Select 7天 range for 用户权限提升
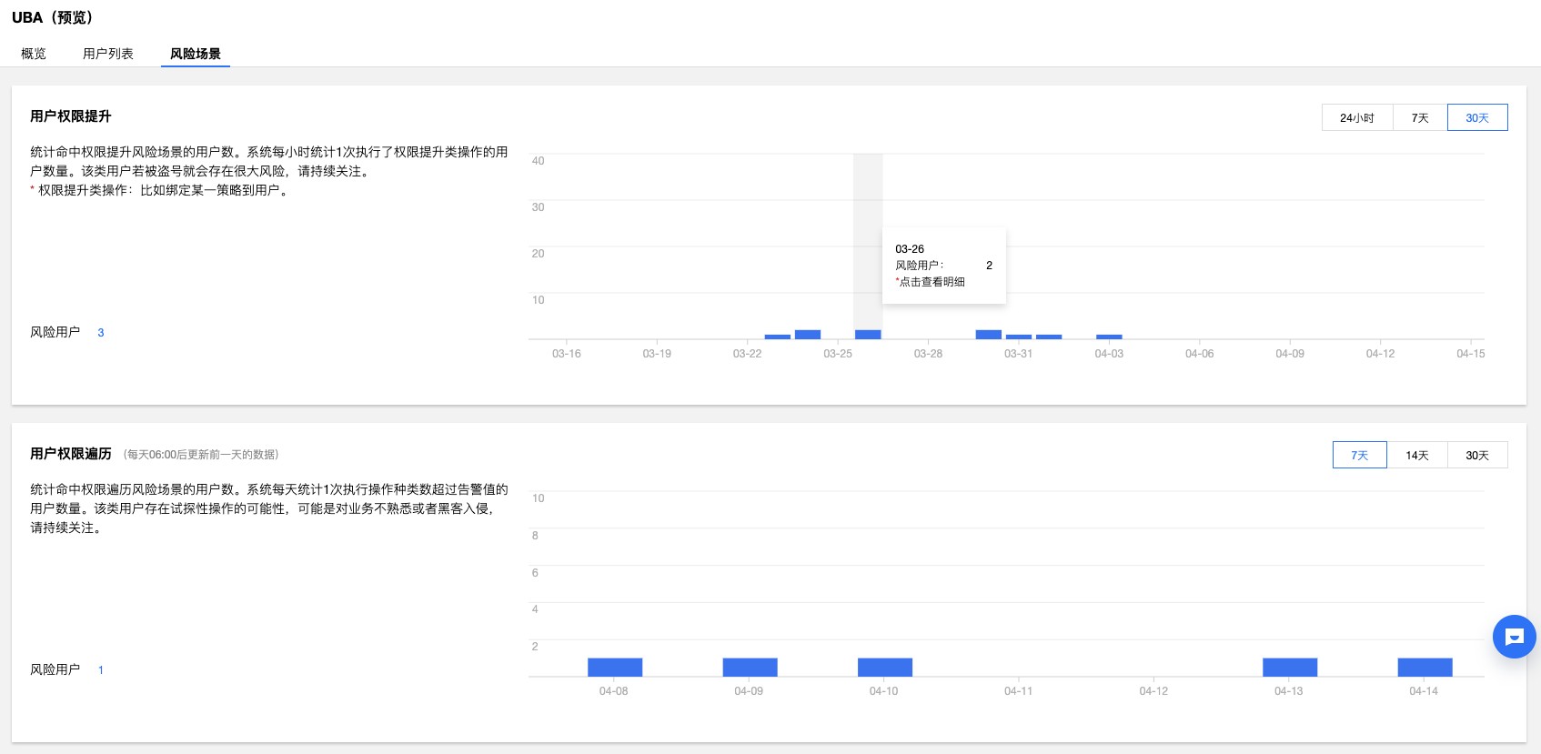This screenshot has width=1541, height=754. (x=1420, y=118)
